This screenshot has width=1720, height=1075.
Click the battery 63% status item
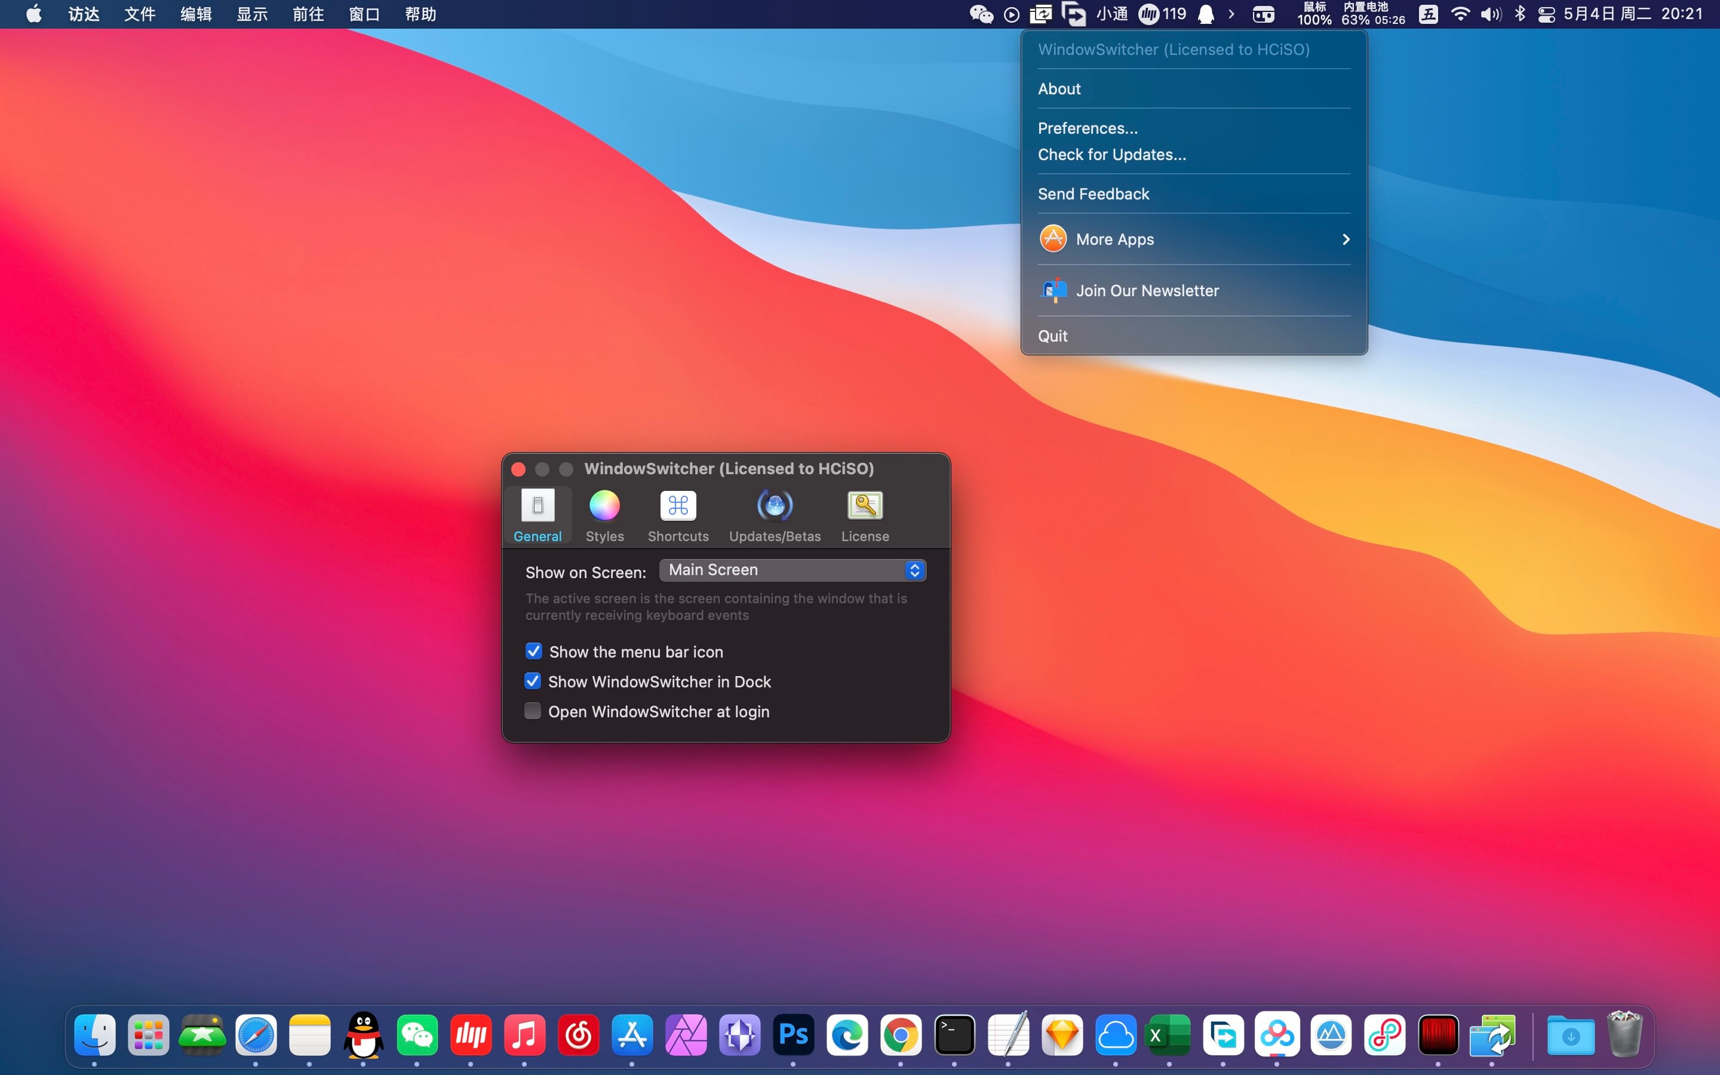click(x=1372, y=14)
